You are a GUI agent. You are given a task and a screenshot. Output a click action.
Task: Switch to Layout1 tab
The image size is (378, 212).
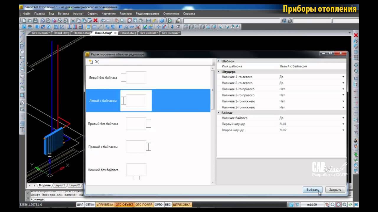(x=59, y=185)
